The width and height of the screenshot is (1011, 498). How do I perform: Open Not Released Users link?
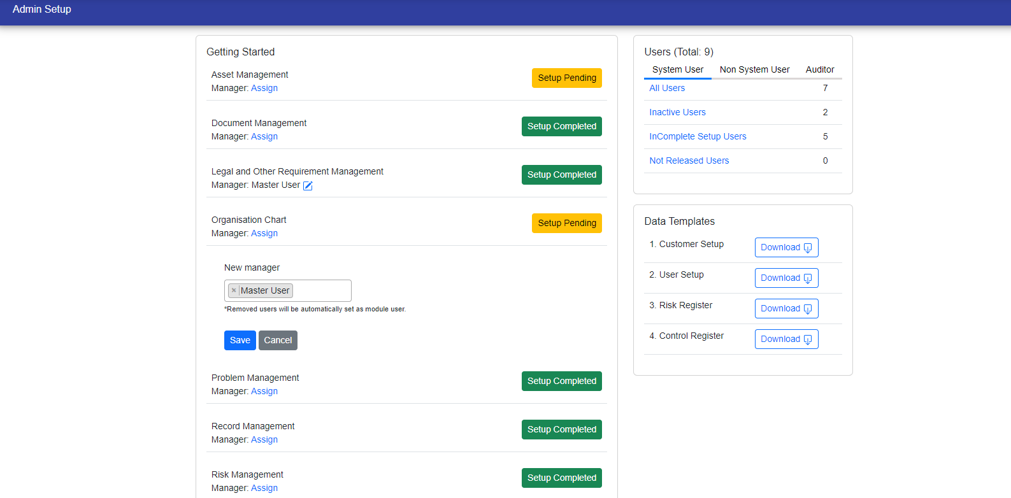(x=689, y=160)
